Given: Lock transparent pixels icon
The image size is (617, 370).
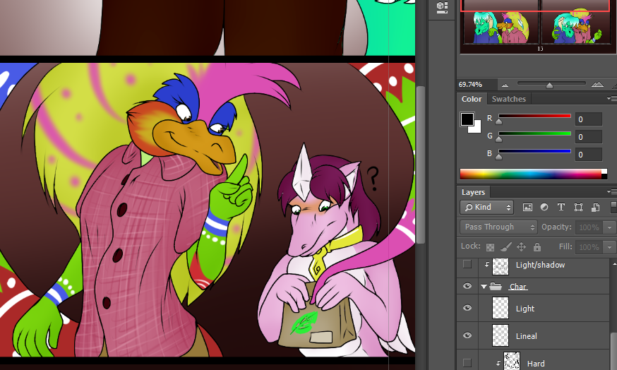Looking at the screenshot, I should click(491, 247).
